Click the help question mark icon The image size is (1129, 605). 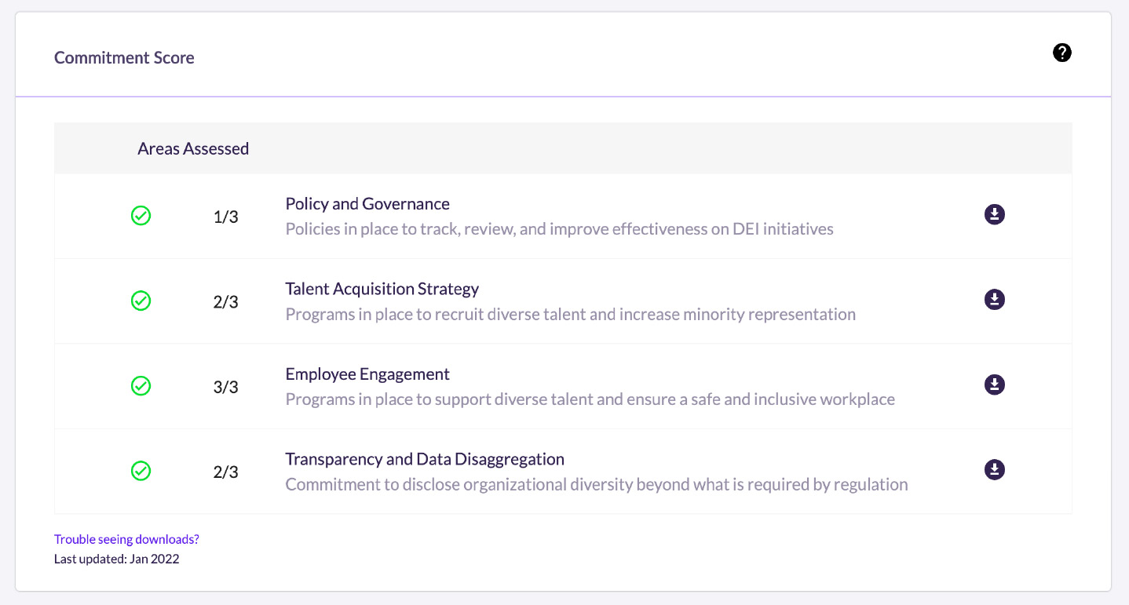[1062, 53]
